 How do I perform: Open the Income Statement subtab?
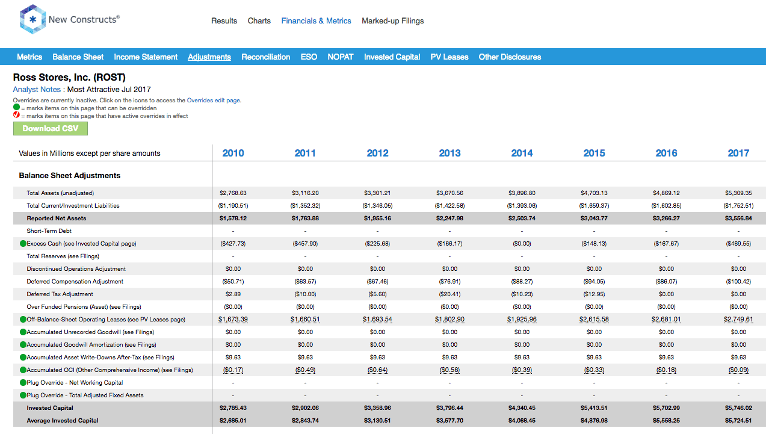tap(146, 57)
